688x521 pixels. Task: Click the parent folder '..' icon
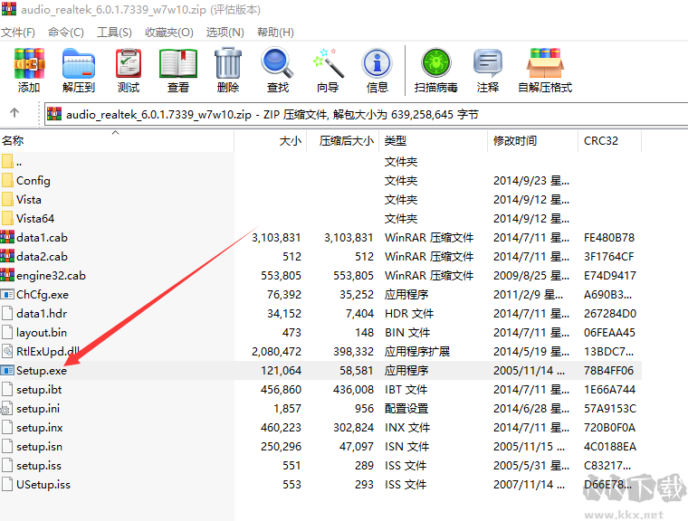pyautogui.click(x=7, y=161)
